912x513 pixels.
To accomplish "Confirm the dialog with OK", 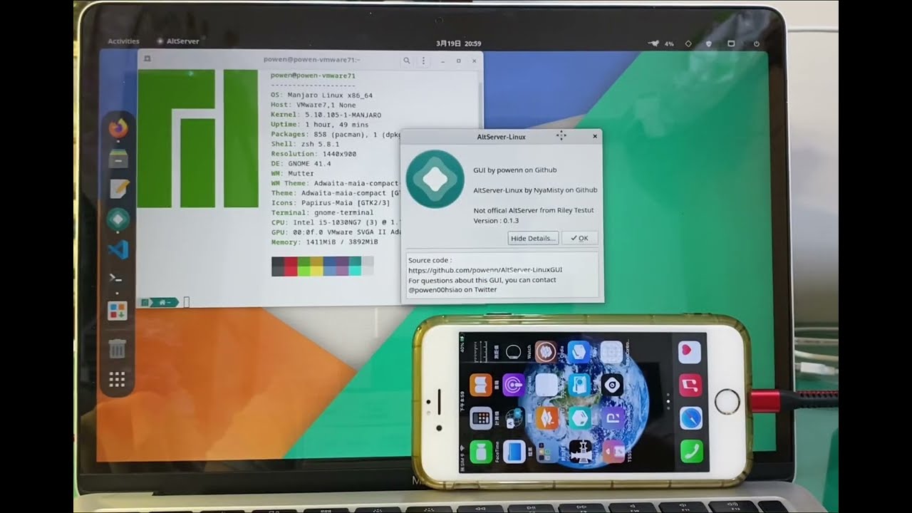I will point(580,238).
